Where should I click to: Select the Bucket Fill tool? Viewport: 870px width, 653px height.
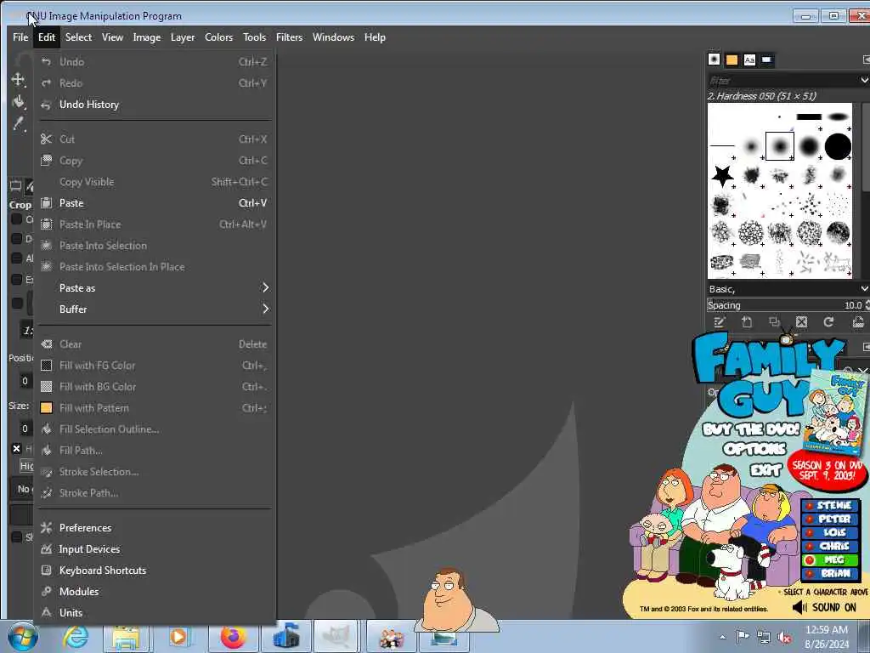[19, 102]
